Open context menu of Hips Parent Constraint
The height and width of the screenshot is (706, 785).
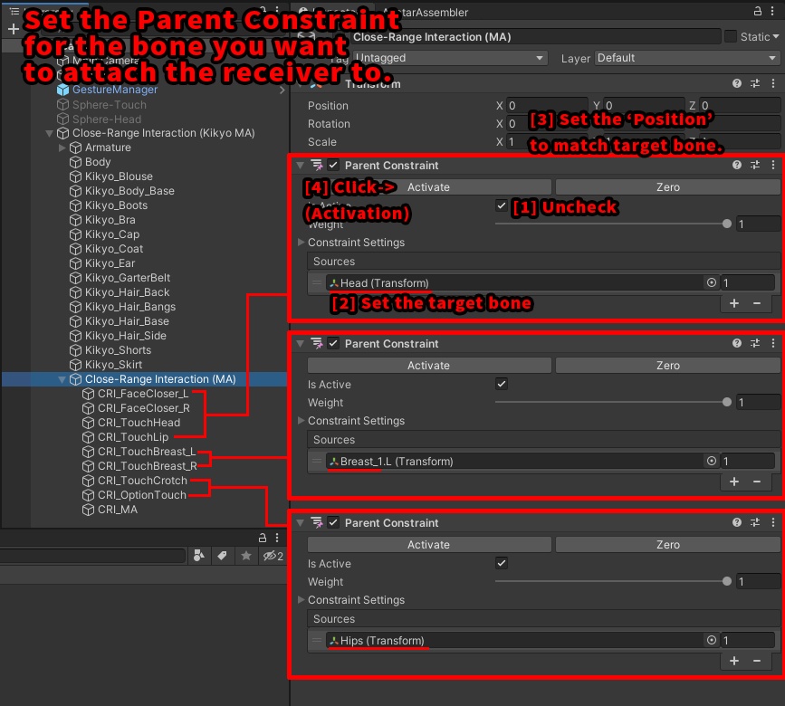tap(773, 522)
